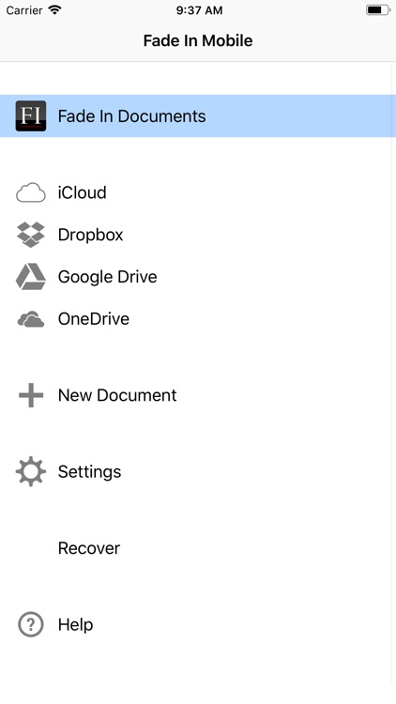Tap the battery status icon
396x704 pixels.
pos(377,10)
